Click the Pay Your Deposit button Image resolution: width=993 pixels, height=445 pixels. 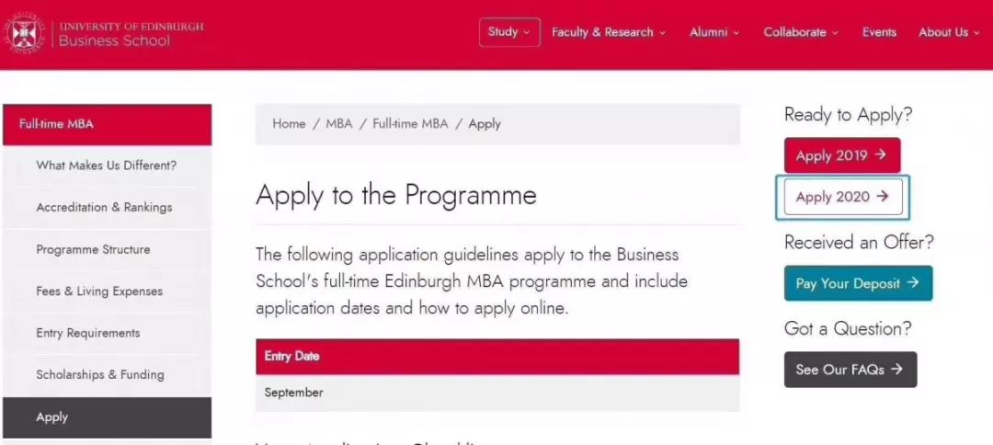point(858,283)
